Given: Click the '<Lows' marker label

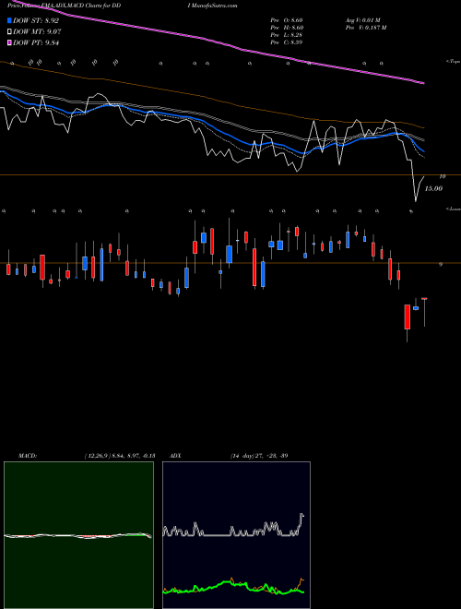Looking at the screenshot, I should [453, 209].
